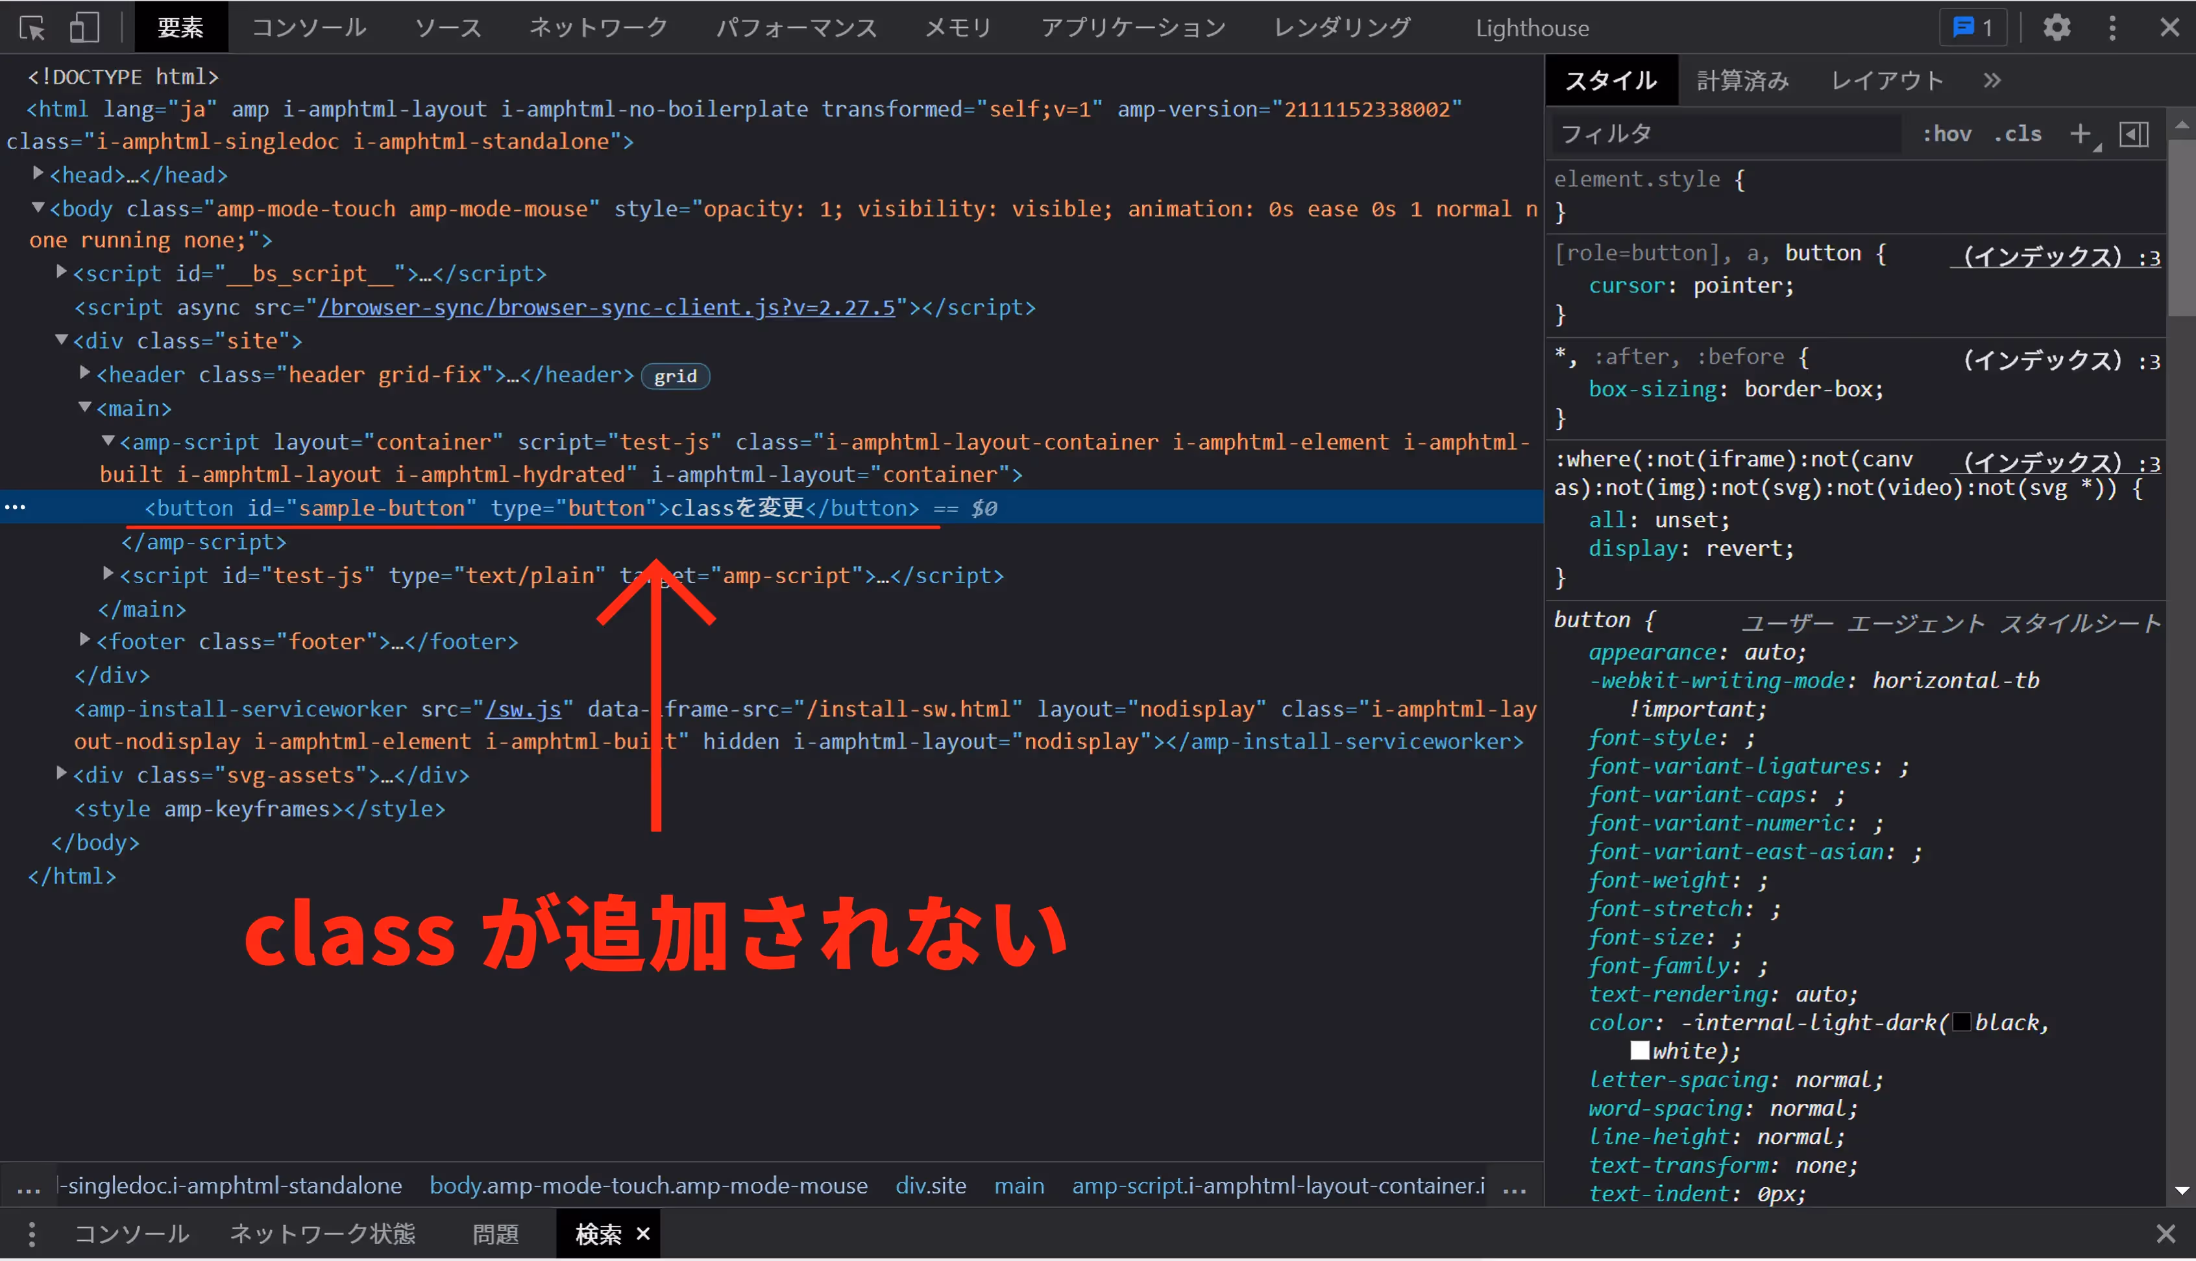This screenshot has height=1261, width=2196.
Task: Collapse the main element node
Action: coord(85,407)
